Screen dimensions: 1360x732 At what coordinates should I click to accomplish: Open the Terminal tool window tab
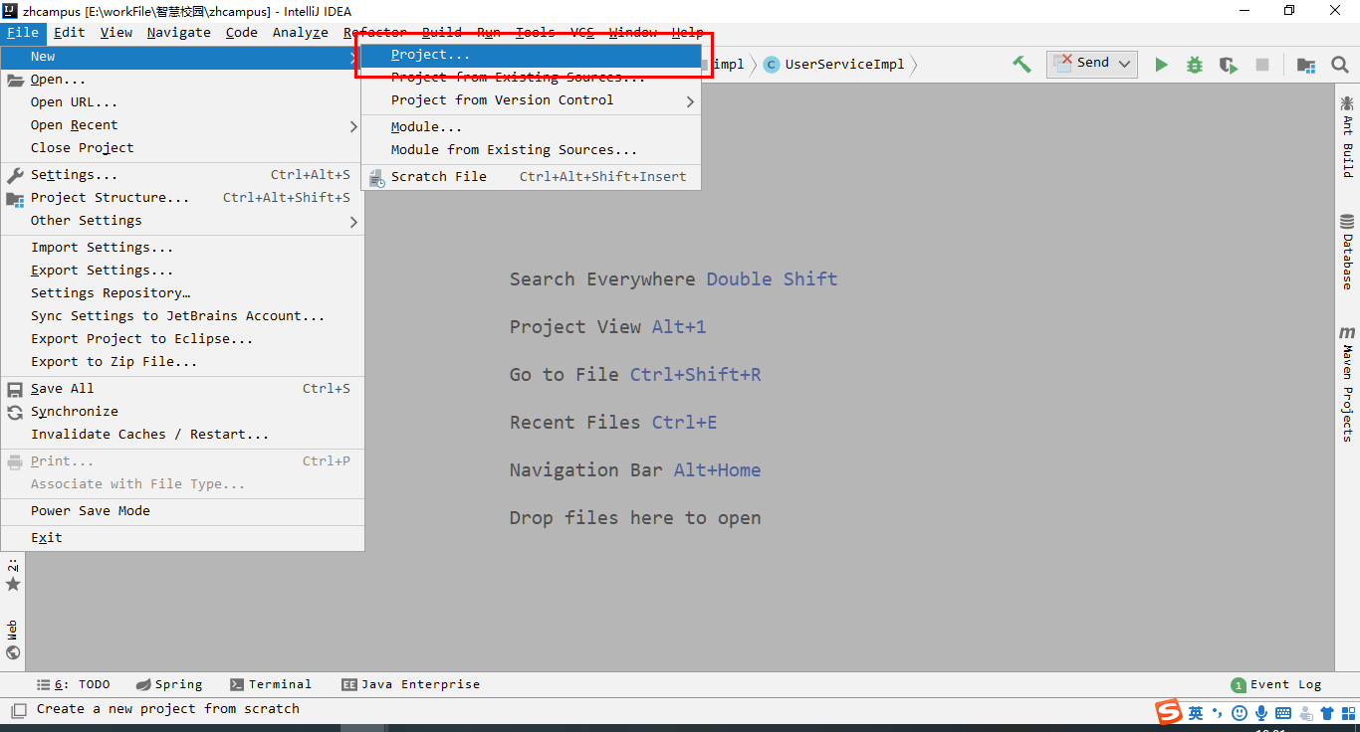pyautogui.click(x=271, y=684)
